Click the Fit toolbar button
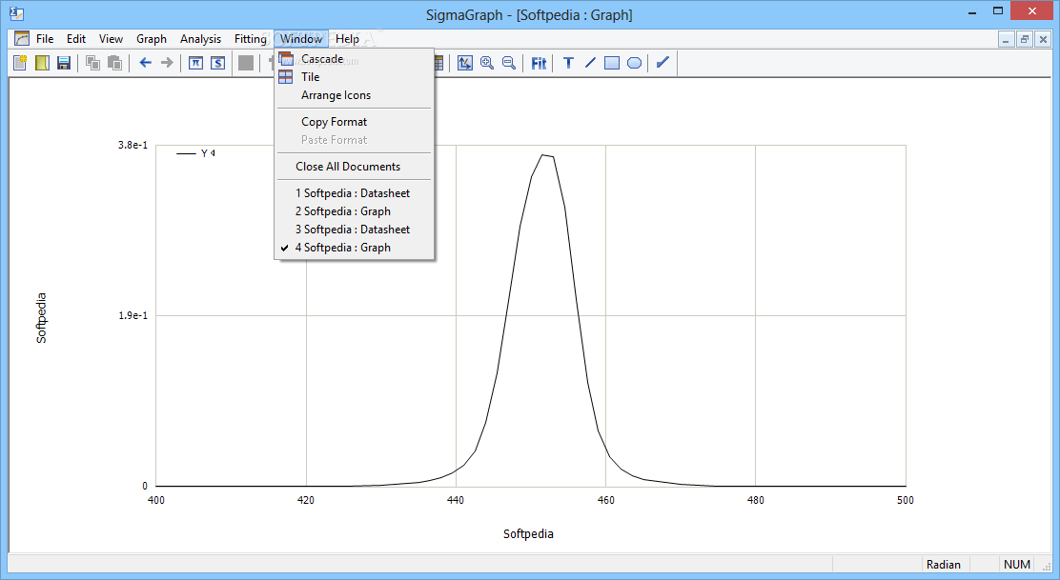Image resolution: width=1060 pixels, height=580 pixels. (x=539, y=63)
